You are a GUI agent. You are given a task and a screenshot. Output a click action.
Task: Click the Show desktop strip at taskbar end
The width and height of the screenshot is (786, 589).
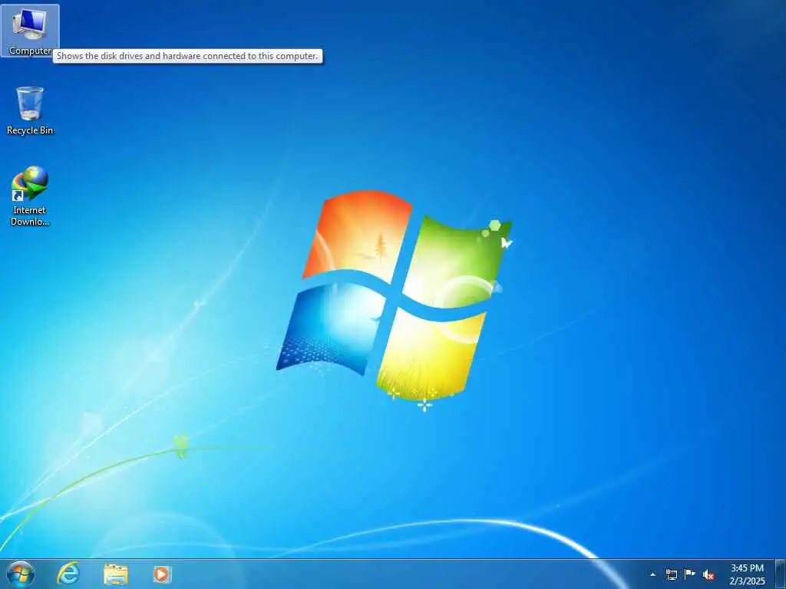(781, 574)
